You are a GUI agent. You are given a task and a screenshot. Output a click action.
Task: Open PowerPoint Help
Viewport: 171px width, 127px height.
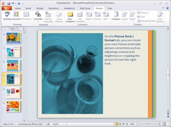(x=167, y=8)
